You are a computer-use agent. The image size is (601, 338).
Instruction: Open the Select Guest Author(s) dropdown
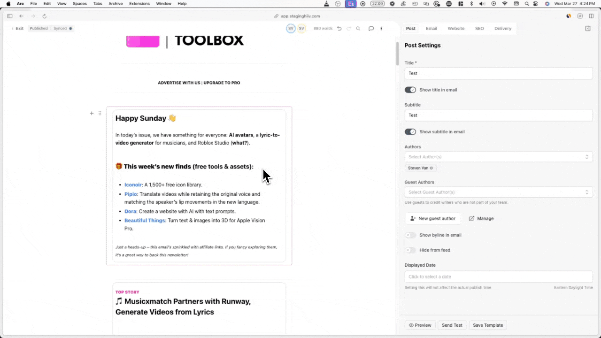click(x=498, y=192)
